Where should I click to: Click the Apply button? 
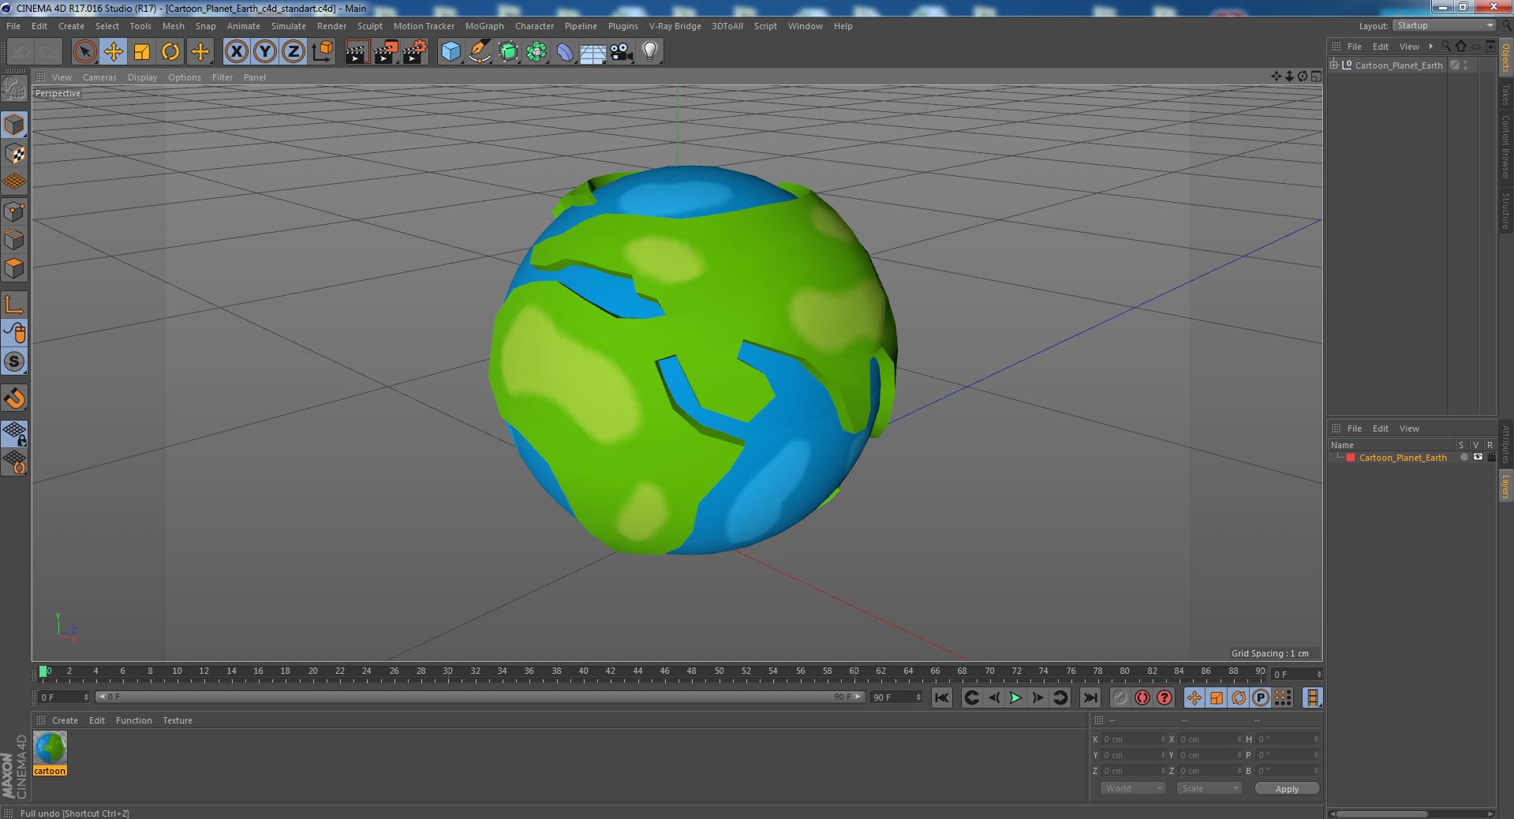coord(1287,788)
